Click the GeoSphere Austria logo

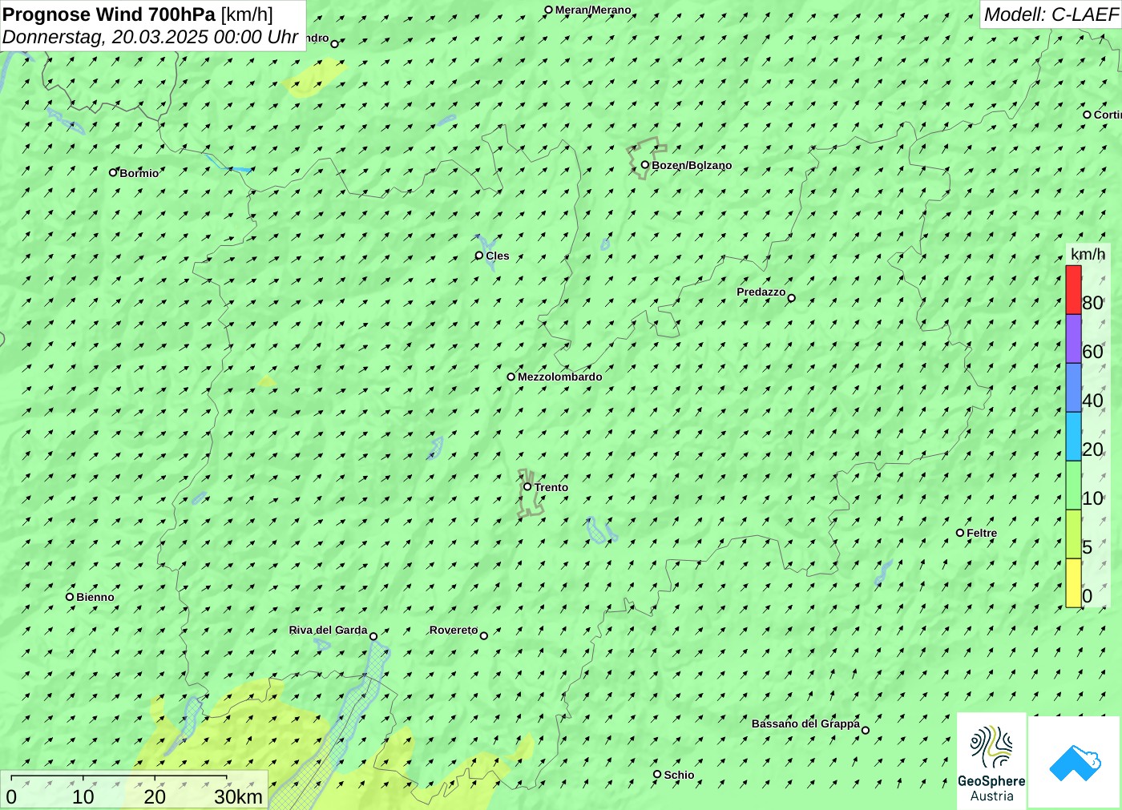click(x=991, y=760)
